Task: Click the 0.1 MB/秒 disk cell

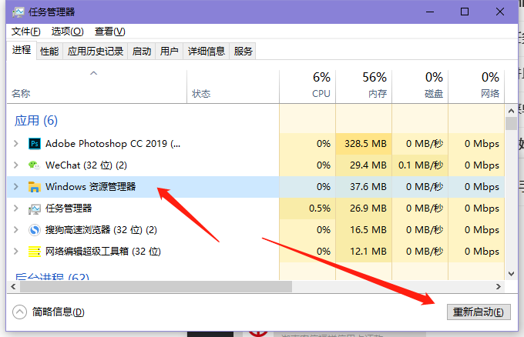Action: (420, 165)
